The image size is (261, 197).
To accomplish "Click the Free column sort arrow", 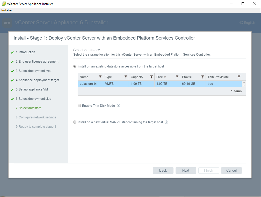I will 165,77.
